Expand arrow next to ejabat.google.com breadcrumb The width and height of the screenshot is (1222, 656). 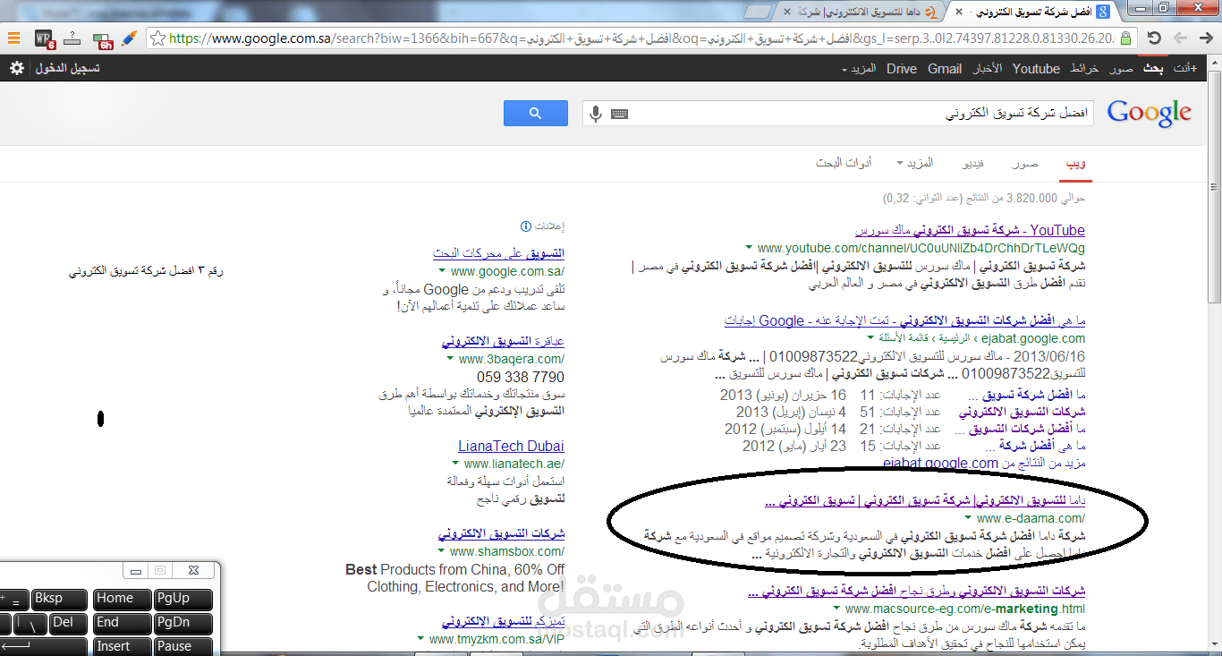pyautogui.click(x=871, y=338)
